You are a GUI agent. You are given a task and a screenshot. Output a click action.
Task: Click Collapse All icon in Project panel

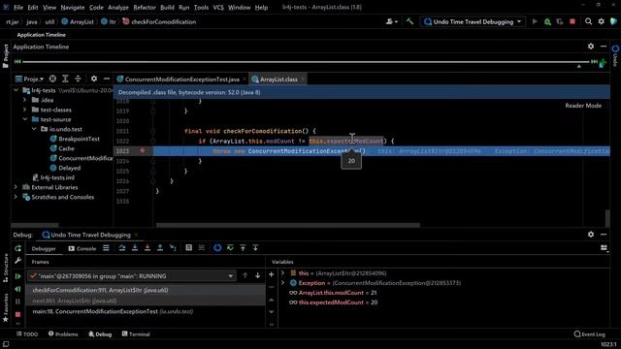coord(78,79)
